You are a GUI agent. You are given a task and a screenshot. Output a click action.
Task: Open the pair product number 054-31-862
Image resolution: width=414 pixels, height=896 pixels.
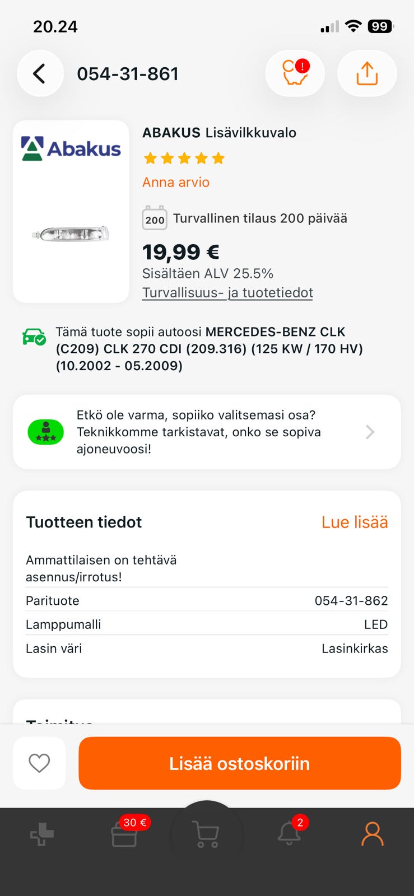pyautogui.click(x=351, y=600)
